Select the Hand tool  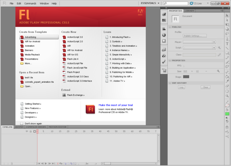(227, 91)
